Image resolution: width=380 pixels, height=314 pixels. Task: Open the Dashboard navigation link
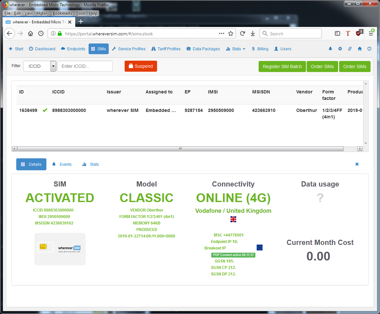tap(42, 49)
